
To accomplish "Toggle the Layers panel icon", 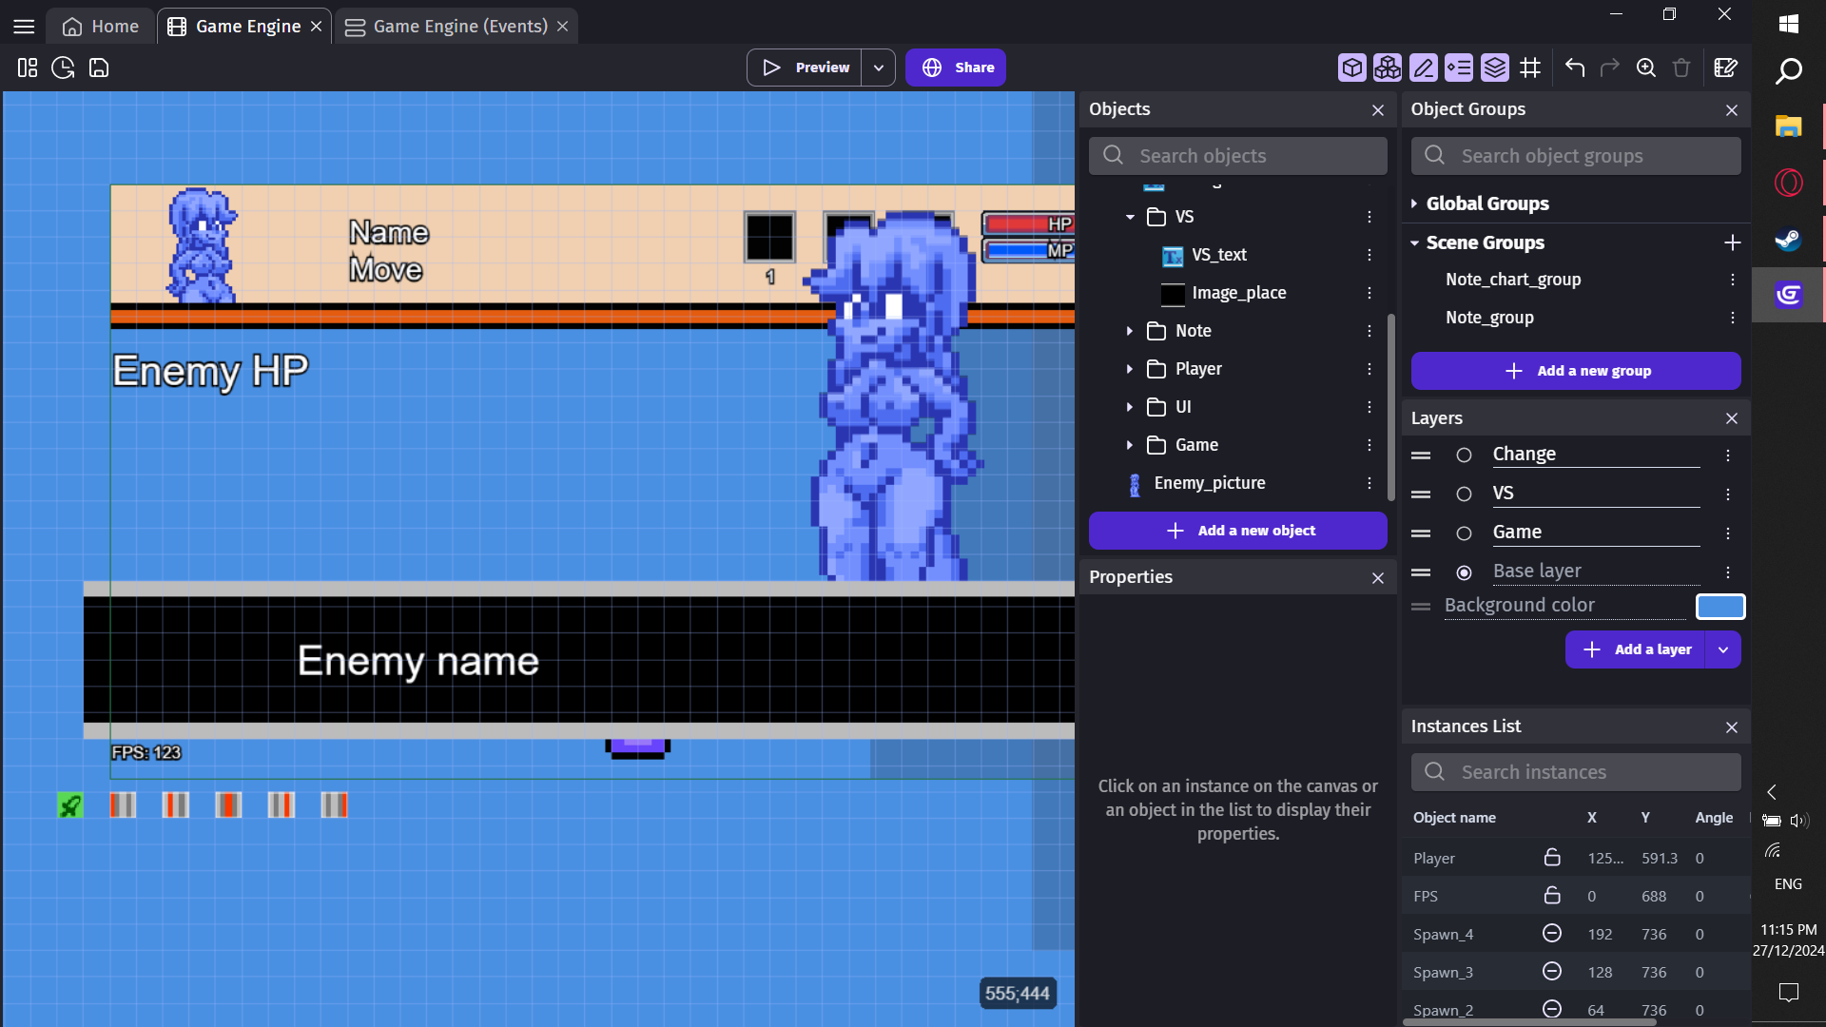I will point(1495,68).
